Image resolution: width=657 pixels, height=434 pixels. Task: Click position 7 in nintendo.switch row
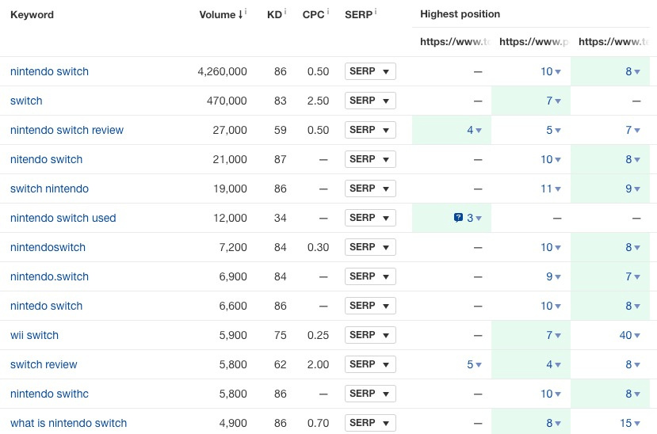[x=632, y=276]
